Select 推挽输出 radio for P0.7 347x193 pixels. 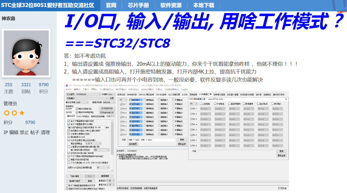pyautogui.click(x=145, y=104)
